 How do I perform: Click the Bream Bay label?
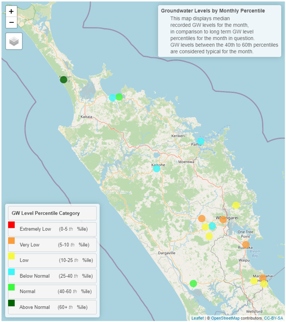(255, 254)
